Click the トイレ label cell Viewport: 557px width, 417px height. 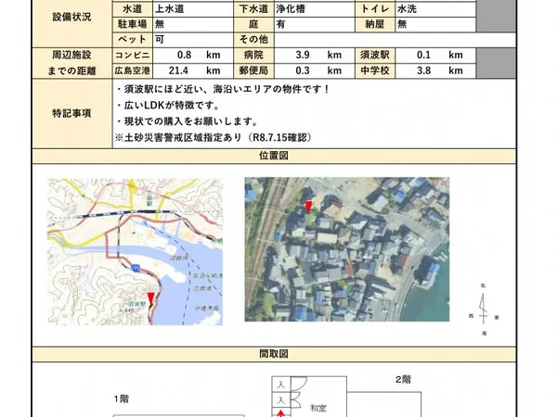pyautogui.click(x=375, y=9)
